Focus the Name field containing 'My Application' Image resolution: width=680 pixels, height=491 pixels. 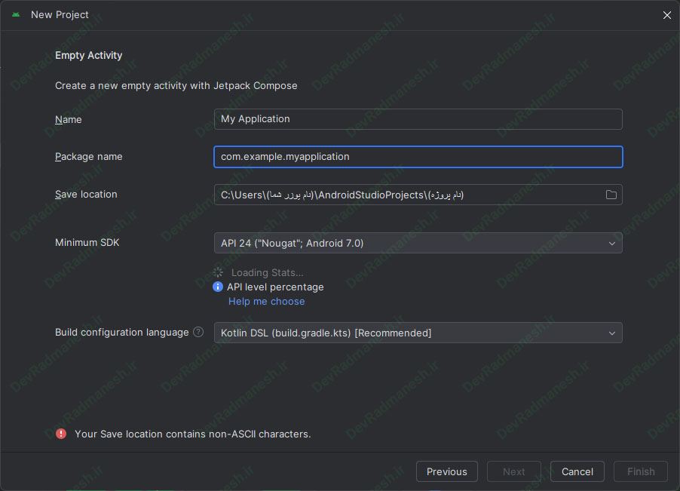click(x=418, y=119)
